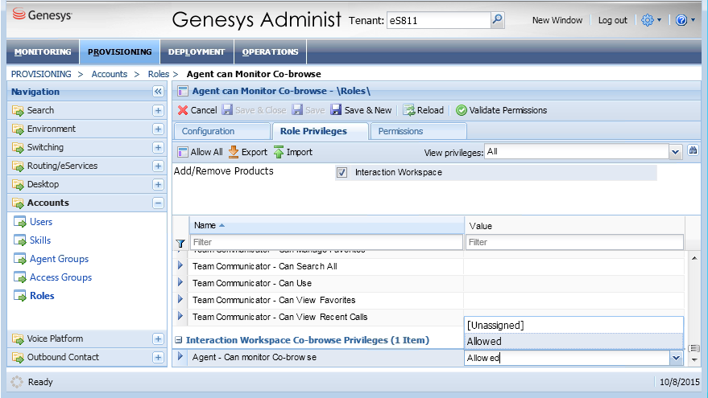Expand Team Communicator - Can View Favorites row
This screenshot has height=398, width=708.
(180, 299)
